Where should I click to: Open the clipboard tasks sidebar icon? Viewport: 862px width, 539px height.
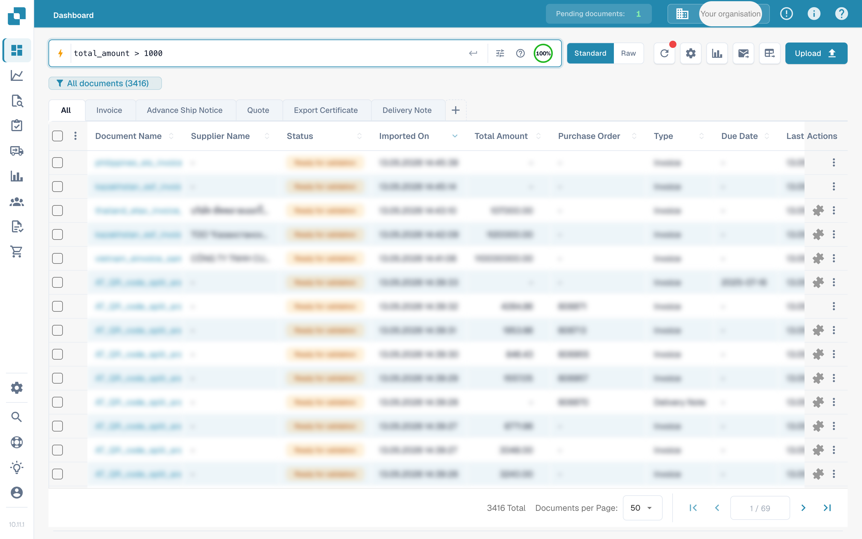coord(17,125)
